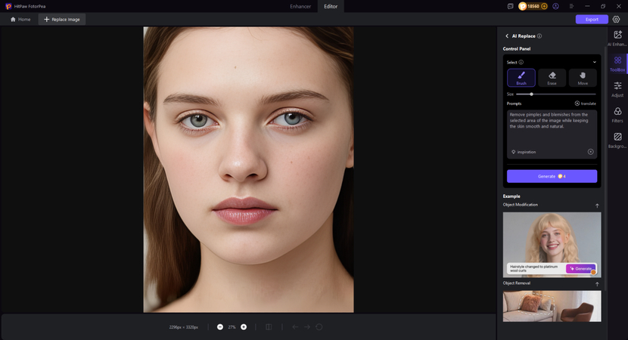Open the Filters sidebar panel
Viewport: 628px width, 340px height.
point(617,115)
